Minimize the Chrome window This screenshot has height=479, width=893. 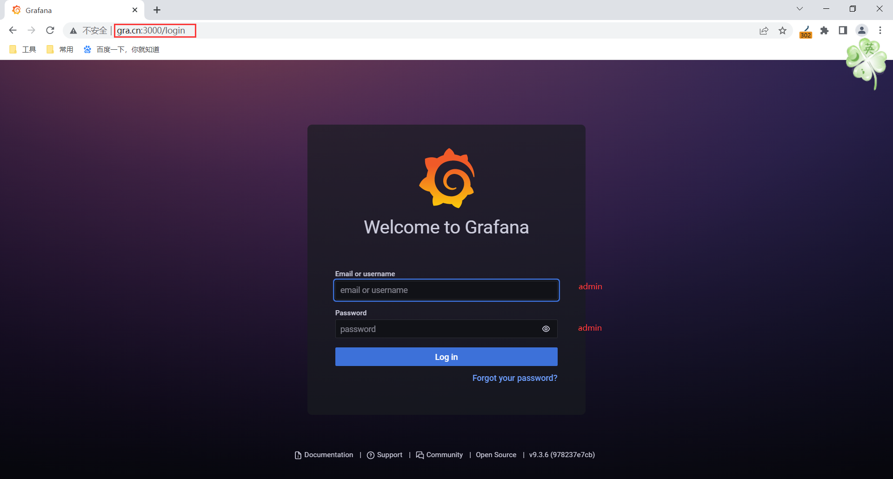click(x=826, y=9)
